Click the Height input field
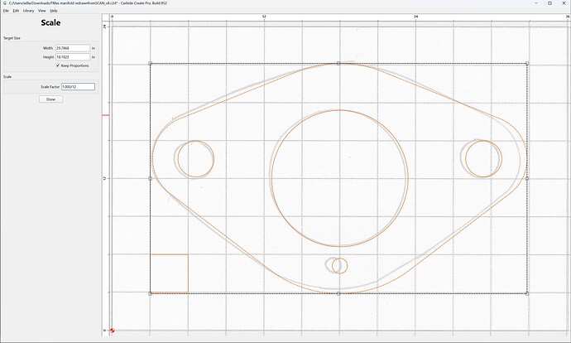 73,57
